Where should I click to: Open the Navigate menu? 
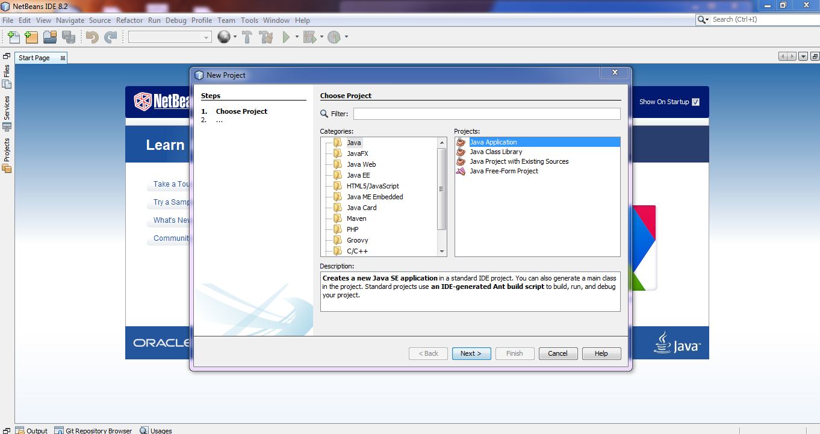(x=70, y=20)
